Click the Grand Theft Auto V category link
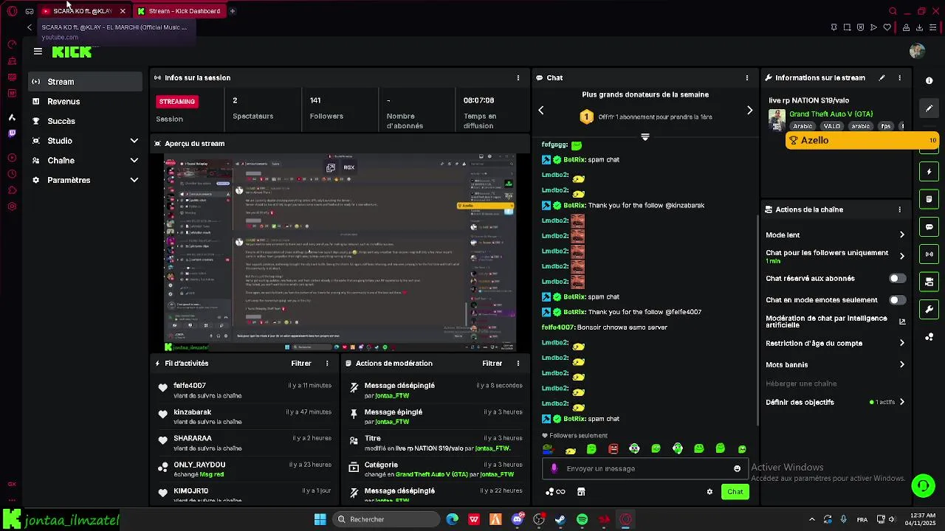Image resolution: width=945 pixels, height=531 pixels. coord(831,114)
